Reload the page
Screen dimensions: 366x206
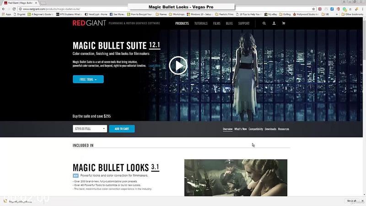pyautogui.click(x=14, y=9)
